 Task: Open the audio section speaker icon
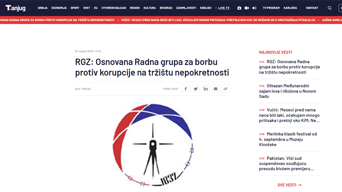tap(254, 8)
